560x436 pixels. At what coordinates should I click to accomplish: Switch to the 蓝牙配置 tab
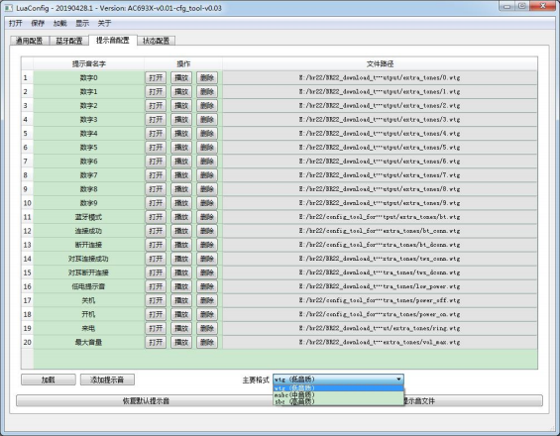69,41
